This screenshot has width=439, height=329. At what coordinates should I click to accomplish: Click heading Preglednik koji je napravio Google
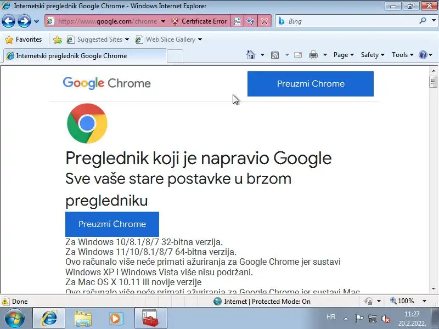199,158
